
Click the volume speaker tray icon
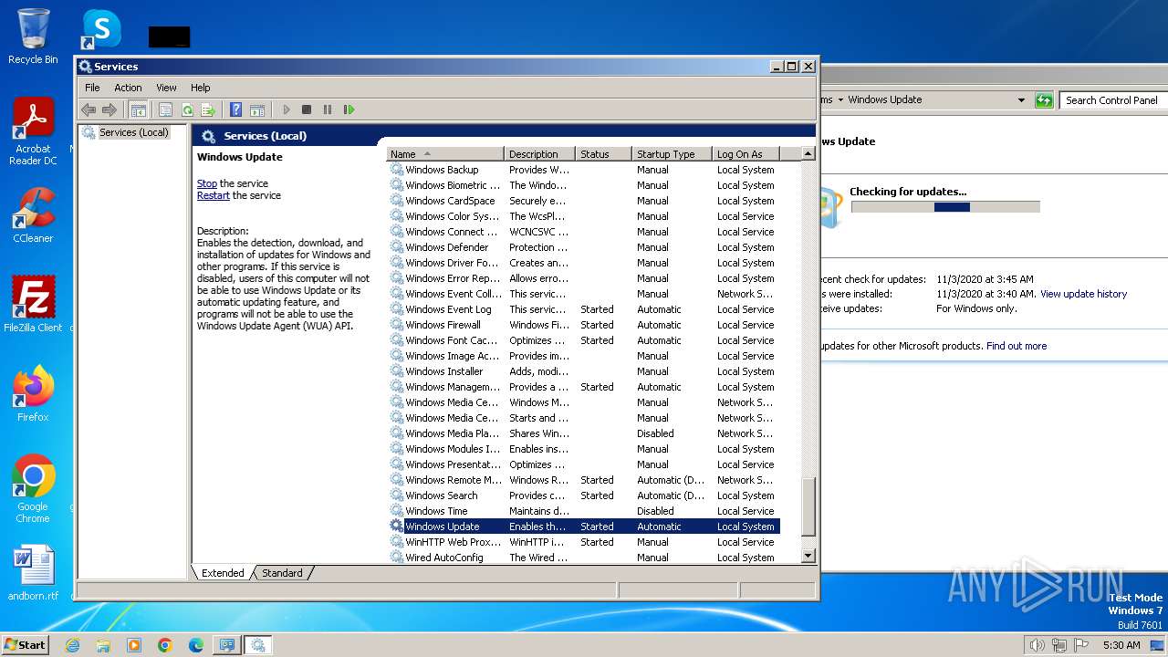pyautogui.click(x=1037, y=645)
